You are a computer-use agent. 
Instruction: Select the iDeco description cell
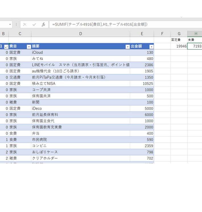pyautogui.click(x=81, y=109)
